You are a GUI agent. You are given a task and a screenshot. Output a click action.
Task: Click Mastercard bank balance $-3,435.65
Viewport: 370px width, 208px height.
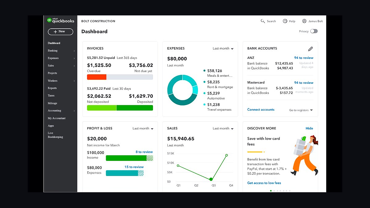click(284, 88)
